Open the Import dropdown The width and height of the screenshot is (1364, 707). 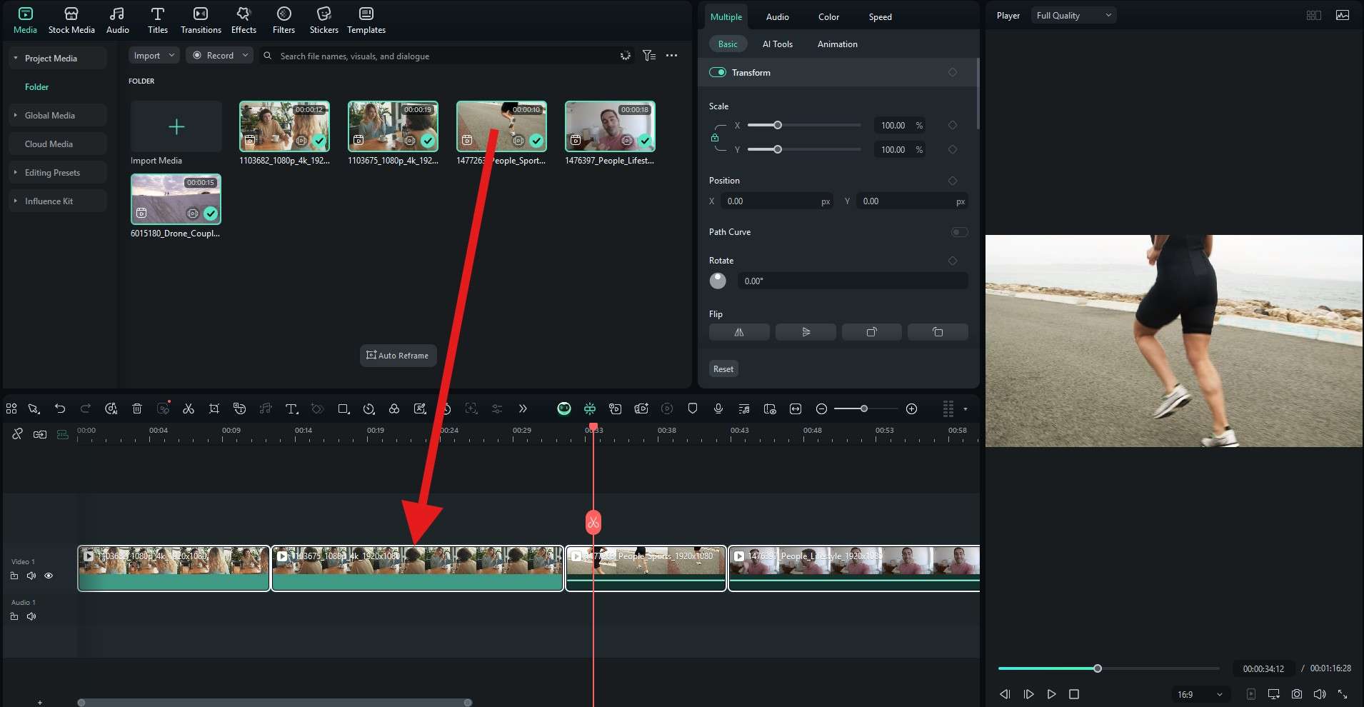(153, 55)
